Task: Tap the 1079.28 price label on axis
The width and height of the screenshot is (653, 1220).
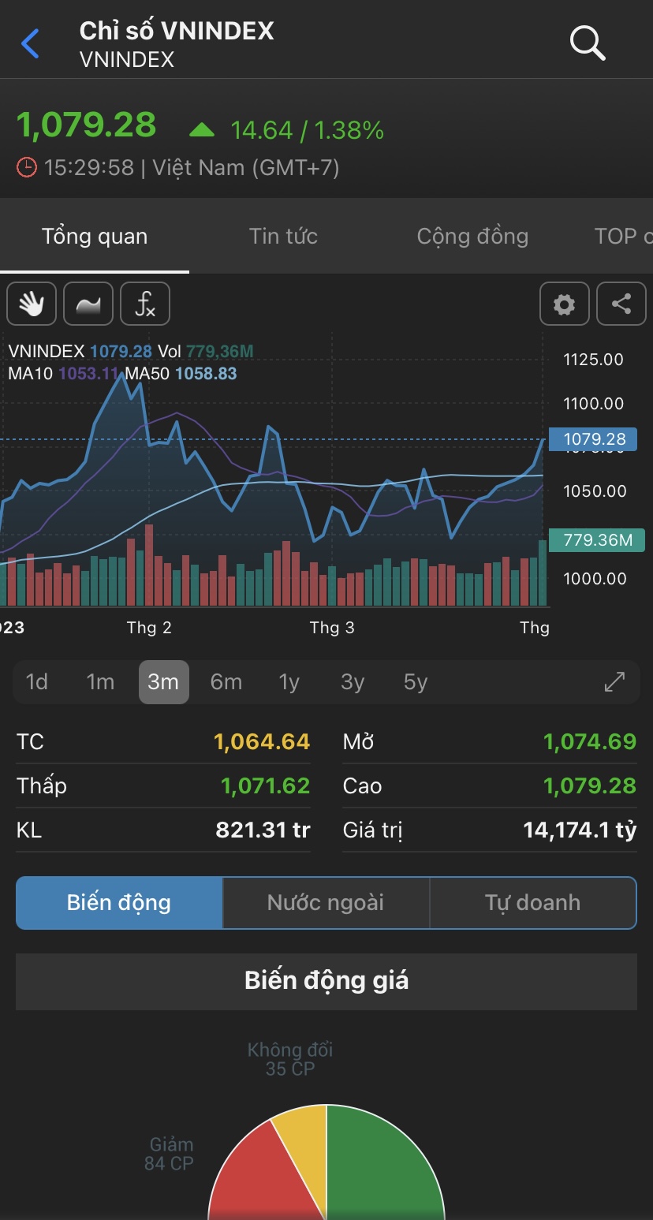Action: click(x=595, y=439)
